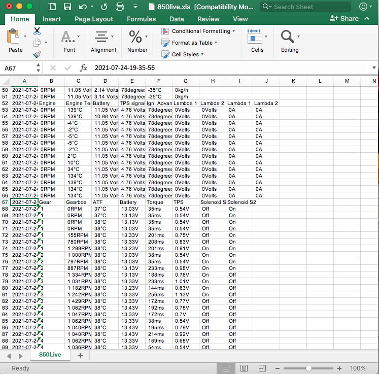379x374 pixels.
Task: Click the Format Painter brush icon
Action: [37, 54]
